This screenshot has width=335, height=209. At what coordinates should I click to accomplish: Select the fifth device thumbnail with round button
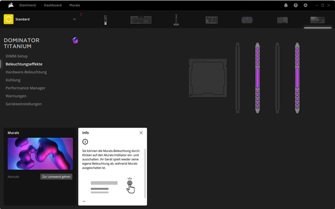pyautogui.click(x=247, y=20)
